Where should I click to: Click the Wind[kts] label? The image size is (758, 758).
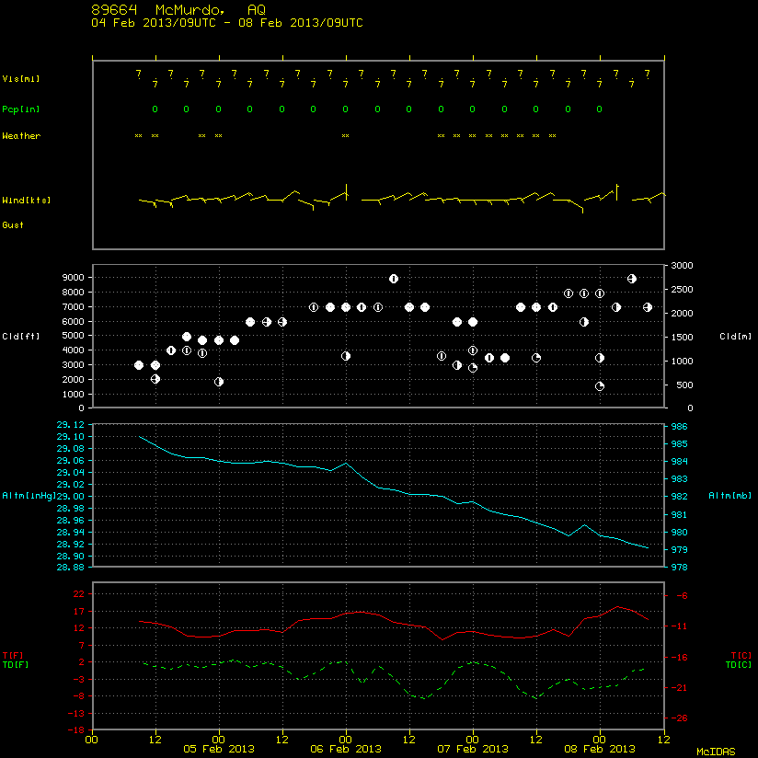coord(26,201)
